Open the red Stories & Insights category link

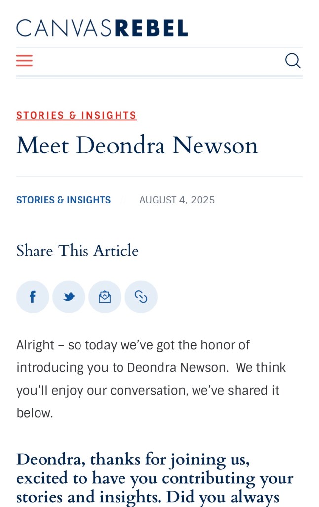(x=77, y=115)
